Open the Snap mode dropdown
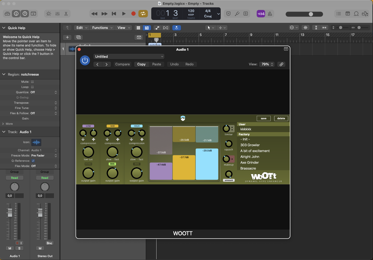This screenshot has width=373, height=260. 294,28
